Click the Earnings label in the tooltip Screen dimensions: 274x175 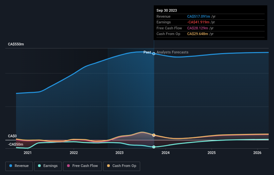pos(164,22)
